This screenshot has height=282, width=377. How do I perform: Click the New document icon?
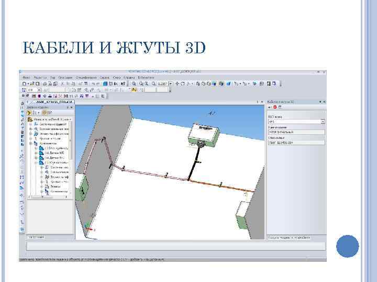tap(24, 84)
